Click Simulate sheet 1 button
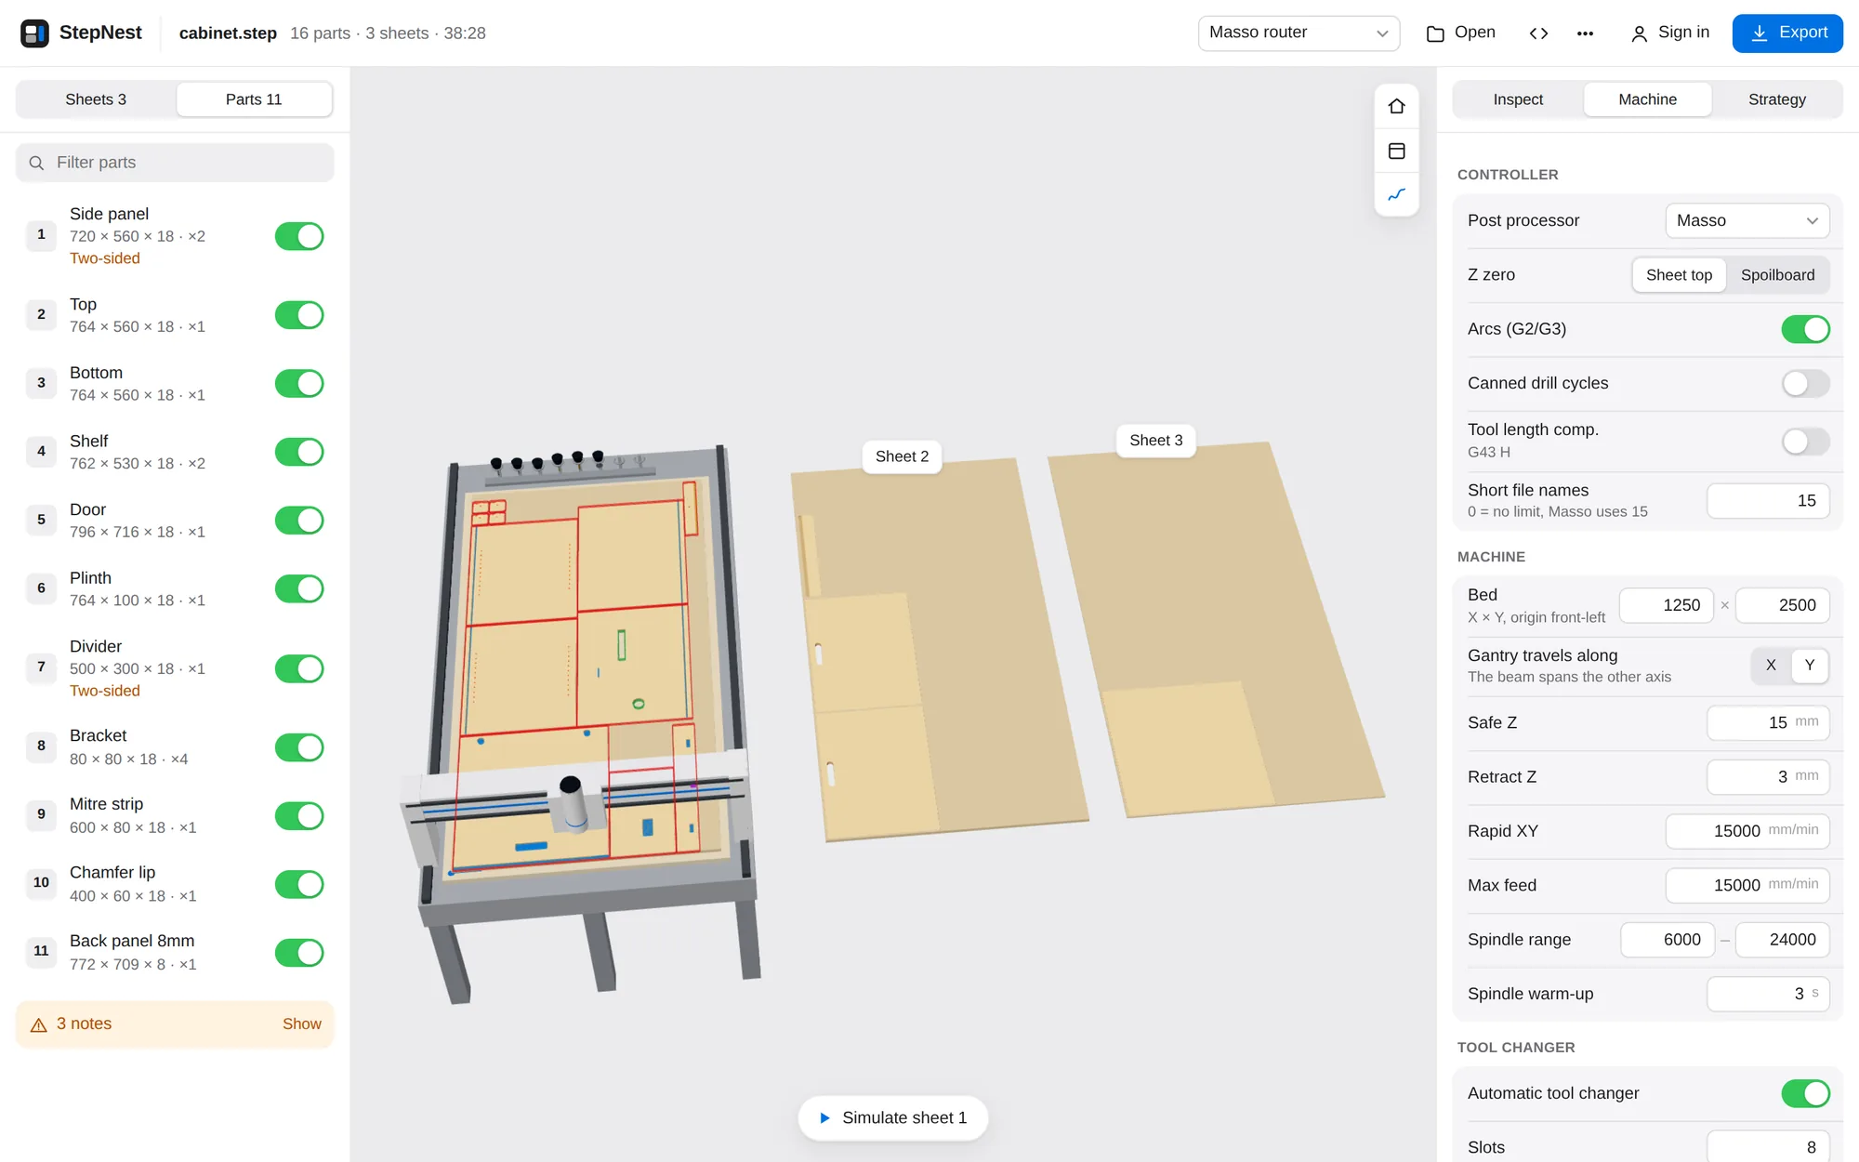This screenshot has height=1162, width=1859. click(x=892, y=1118)
